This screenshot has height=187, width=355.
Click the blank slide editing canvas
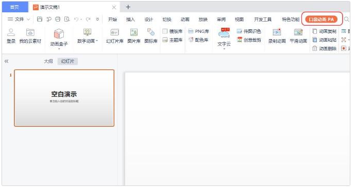click(x=238, y=129)
